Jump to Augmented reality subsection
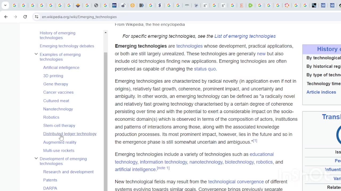 click(x=60, y=142)
